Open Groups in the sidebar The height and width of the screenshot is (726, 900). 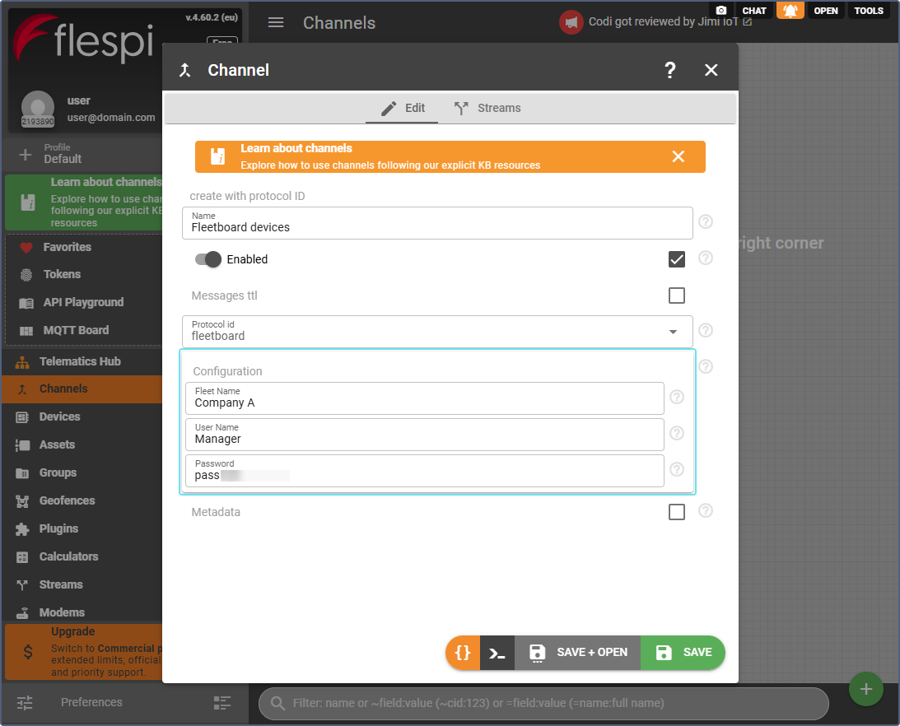tap(82, 473)
